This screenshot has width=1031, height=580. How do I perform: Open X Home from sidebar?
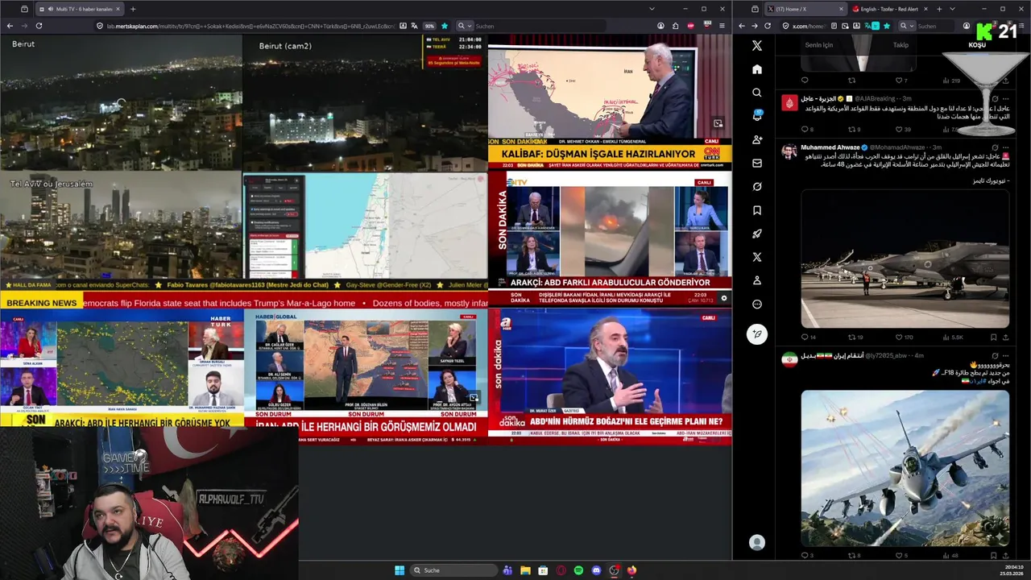[757, 69]
